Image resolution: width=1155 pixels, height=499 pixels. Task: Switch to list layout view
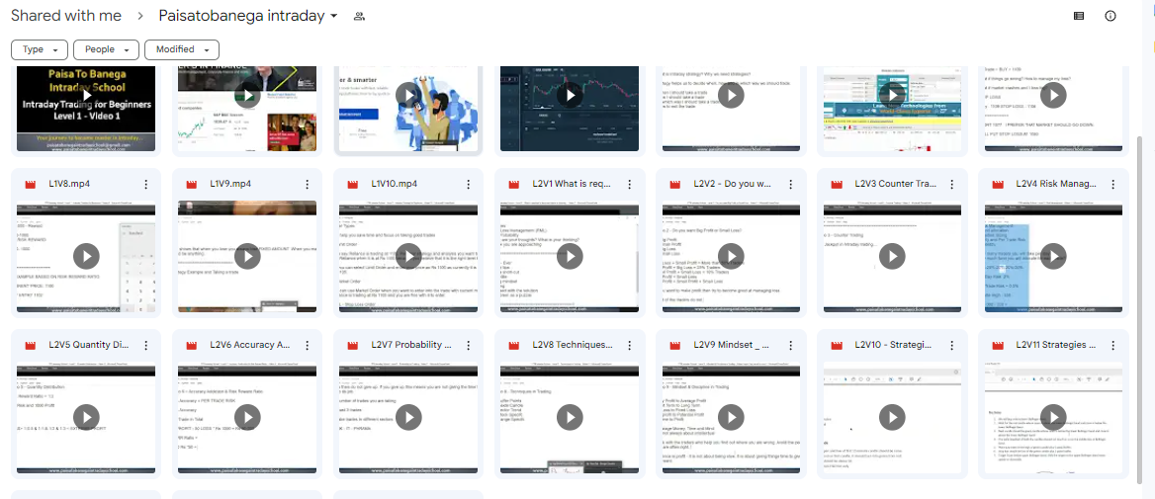1078,17
